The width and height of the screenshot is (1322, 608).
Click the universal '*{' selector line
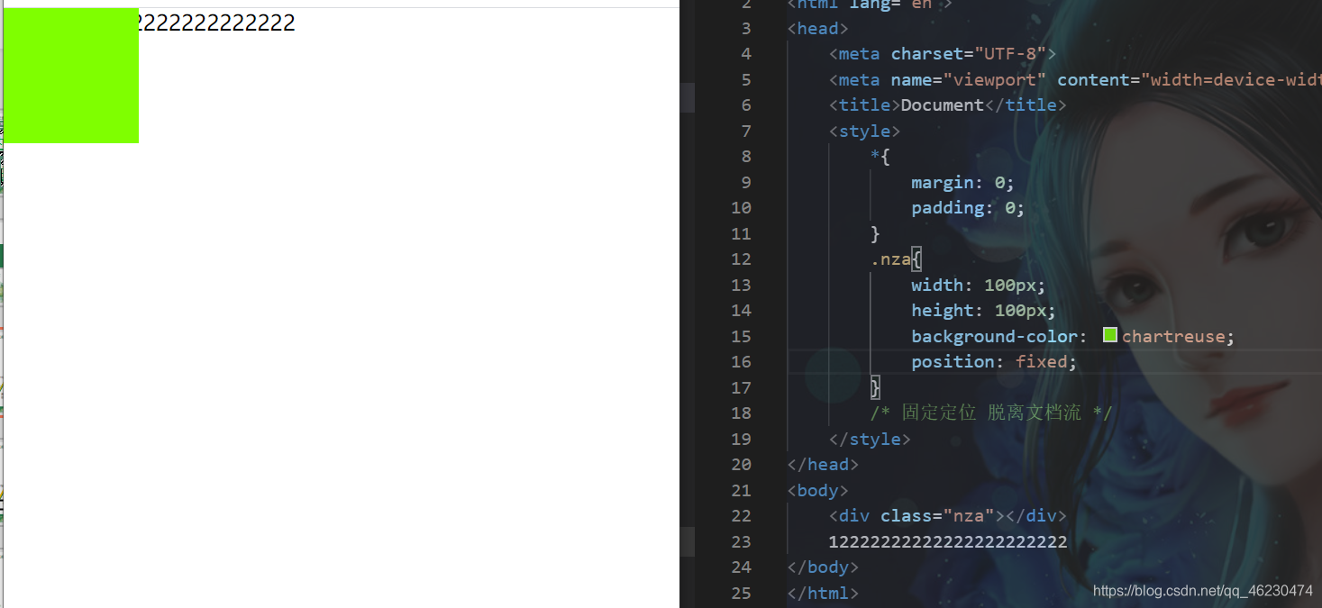click(880, 156)
